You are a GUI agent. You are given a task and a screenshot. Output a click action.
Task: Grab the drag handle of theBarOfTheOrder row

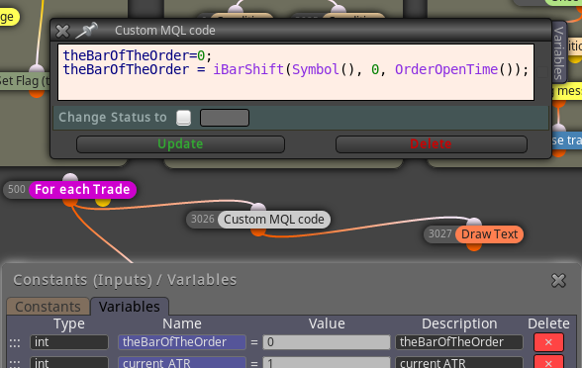point(15,342)
